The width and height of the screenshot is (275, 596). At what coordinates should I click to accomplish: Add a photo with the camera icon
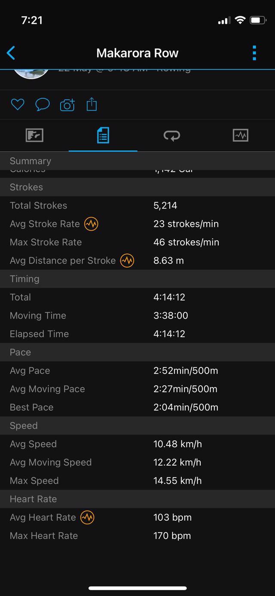67,104
